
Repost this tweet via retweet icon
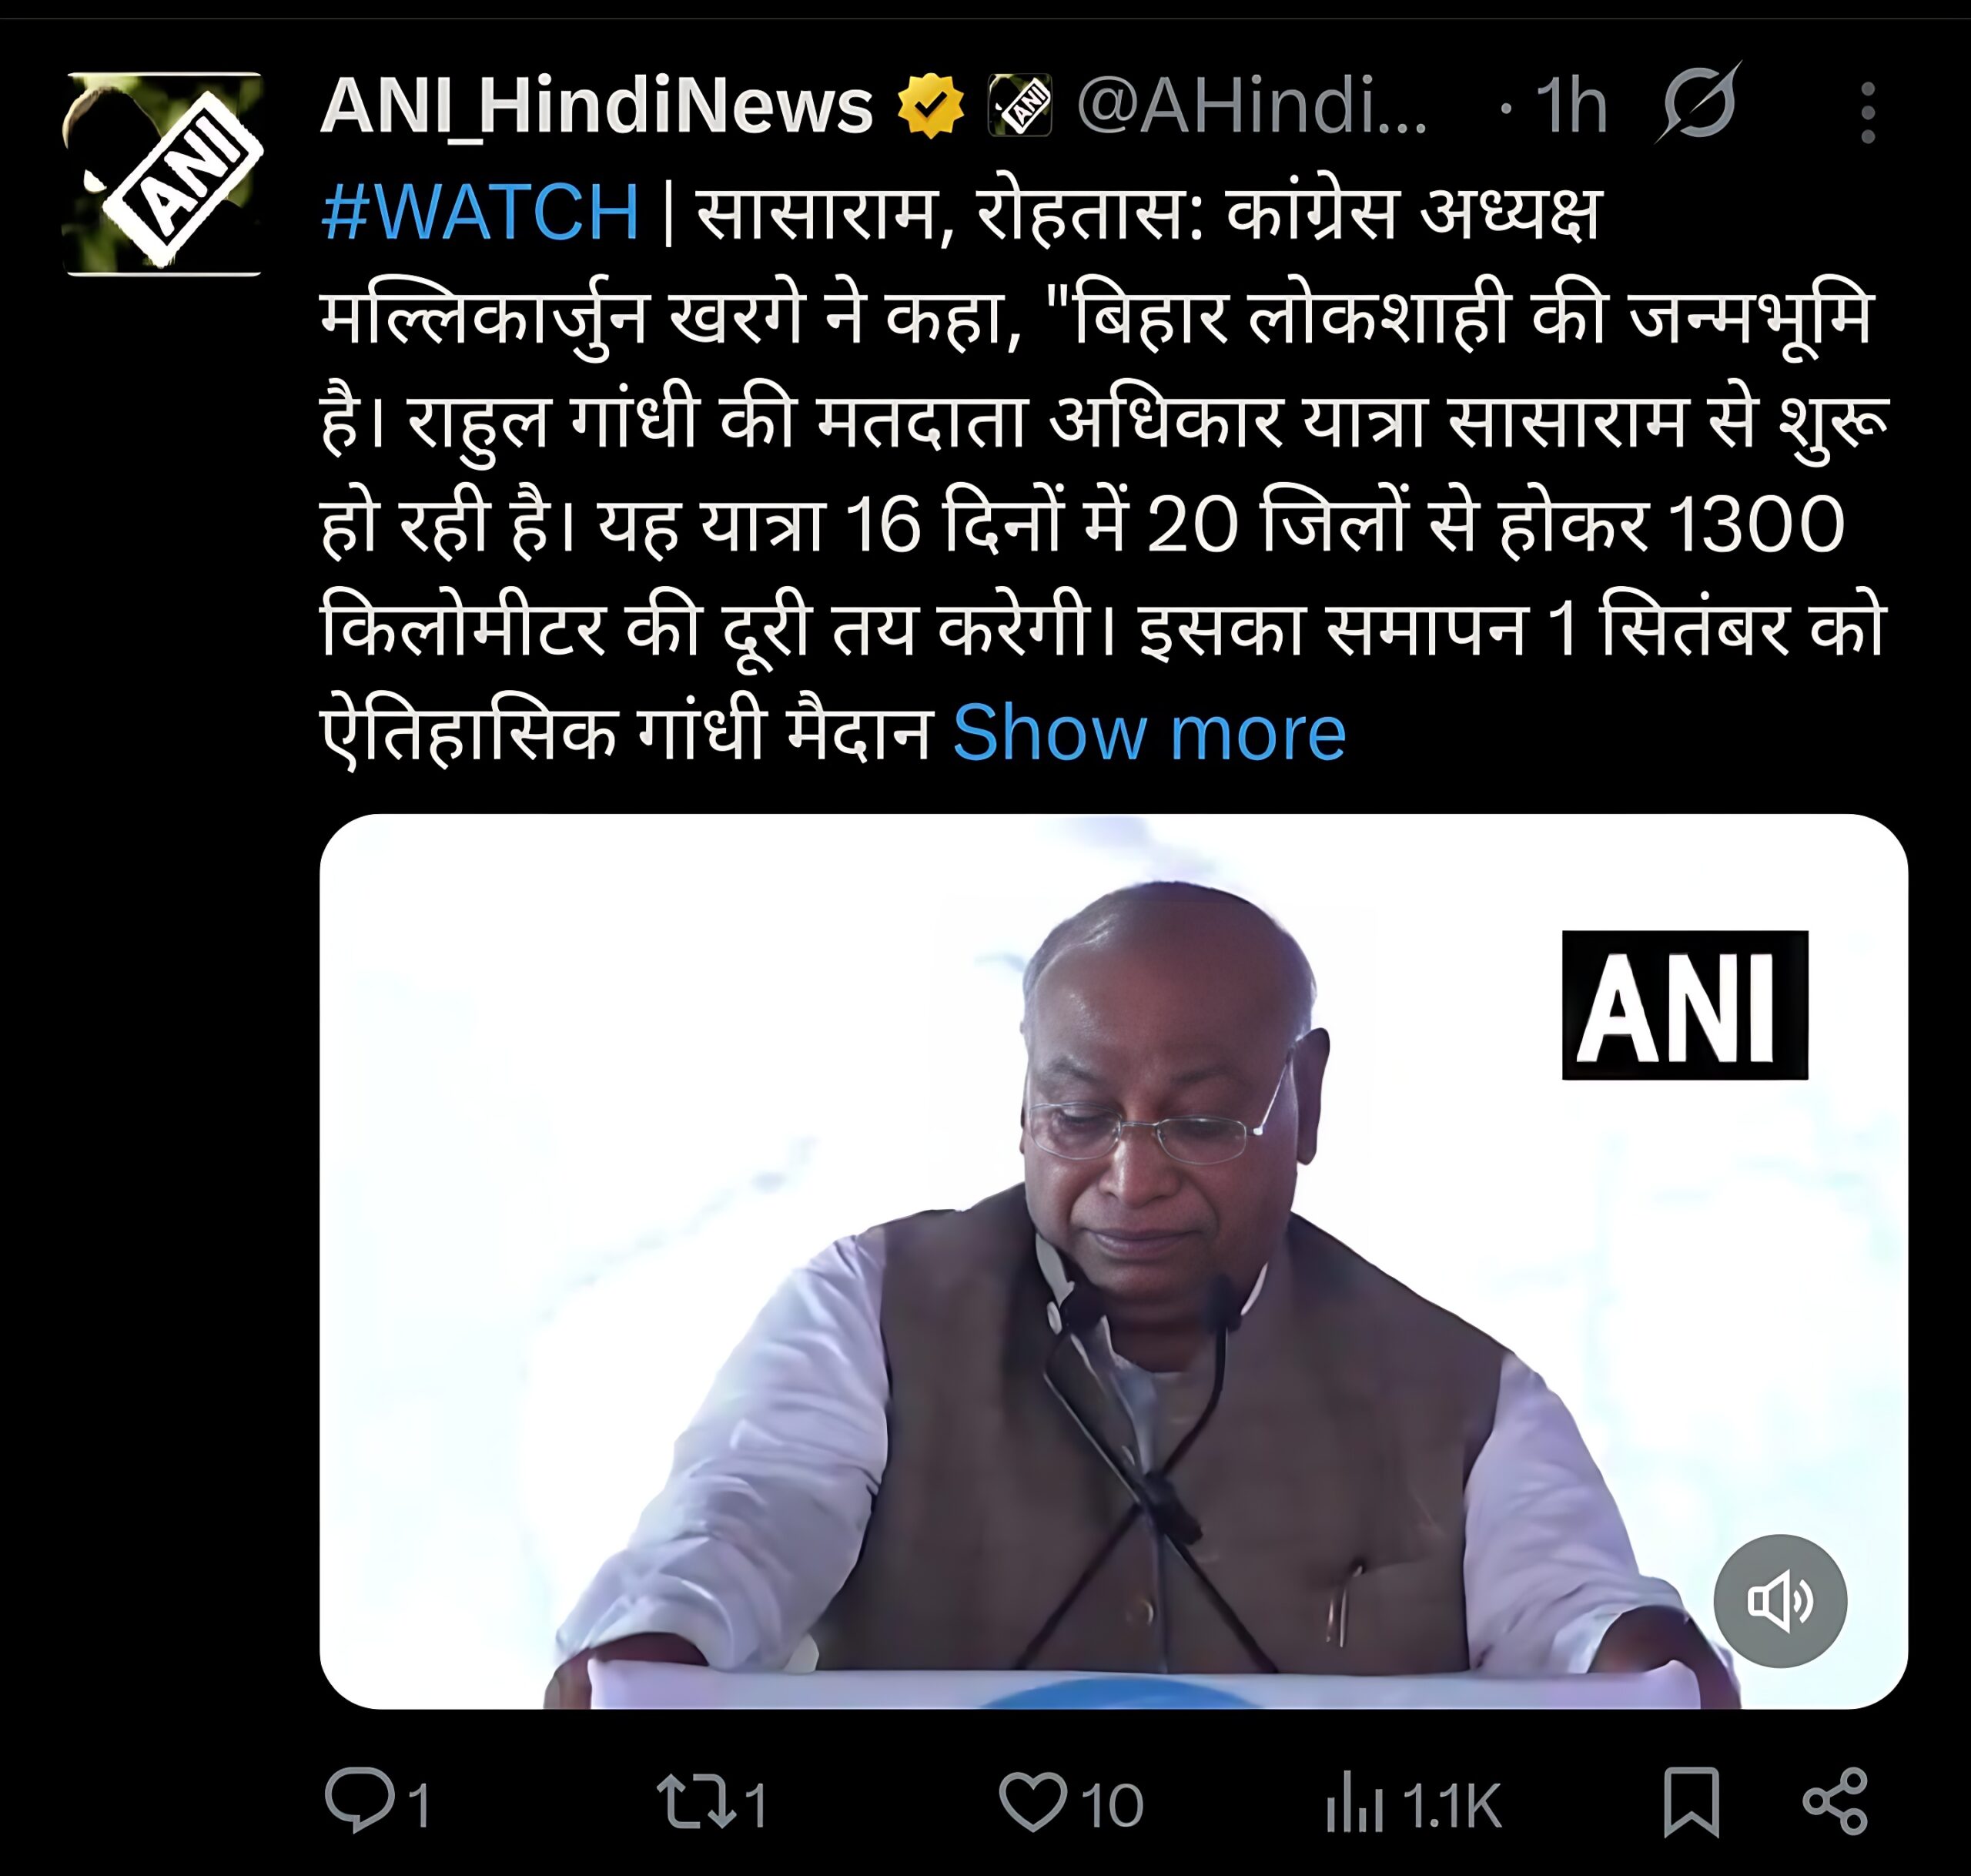pos(691,1802)
